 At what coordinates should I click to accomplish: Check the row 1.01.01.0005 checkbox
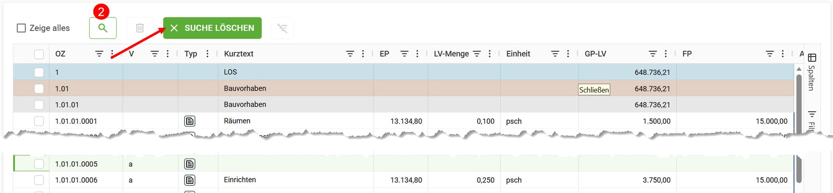[x=39, y=164]
